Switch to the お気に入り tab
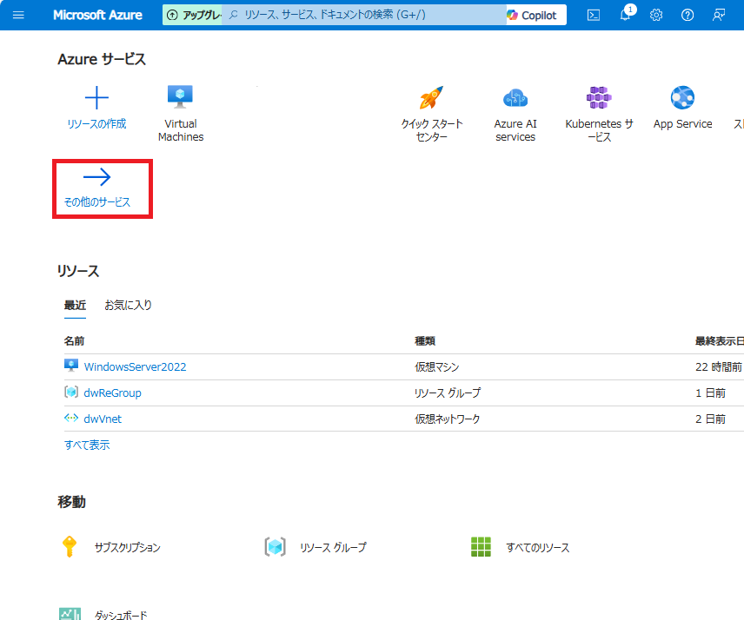Viewport: 744px width, 620px height. 128,306
